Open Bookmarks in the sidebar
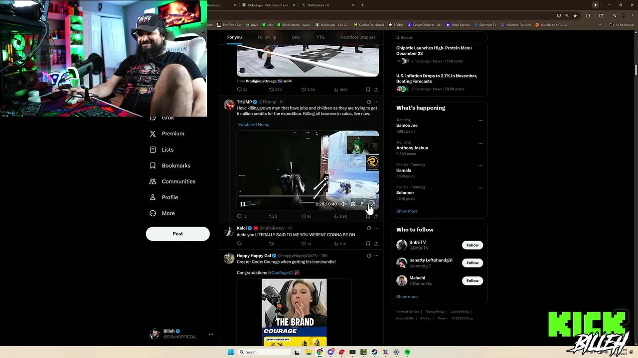This screenshot has height=358, width=638. click(170, 166)
